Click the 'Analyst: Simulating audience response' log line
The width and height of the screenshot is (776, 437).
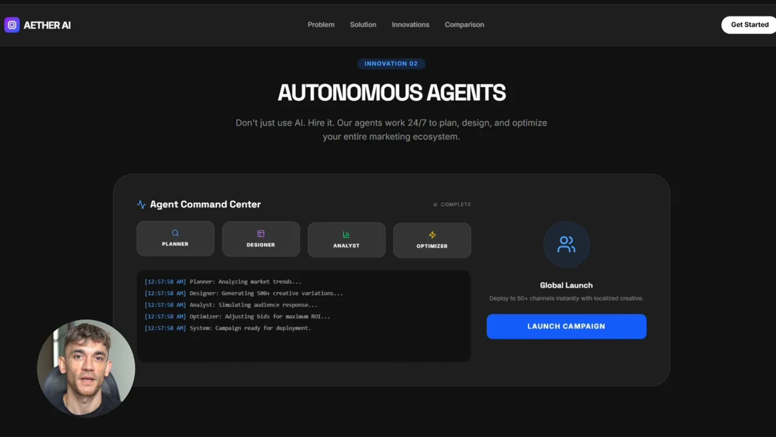click(x=231, y=305)
